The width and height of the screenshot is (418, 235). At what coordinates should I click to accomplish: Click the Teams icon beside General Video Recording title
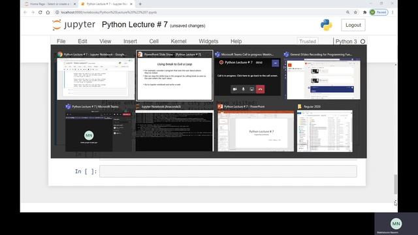coord(287,54)
